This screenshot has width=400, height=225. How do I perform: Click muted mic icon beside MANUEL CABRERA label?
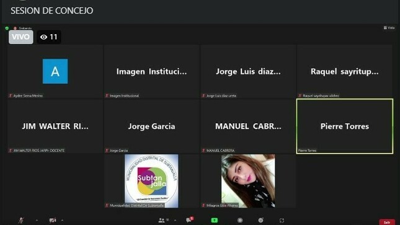pos(203,151)
